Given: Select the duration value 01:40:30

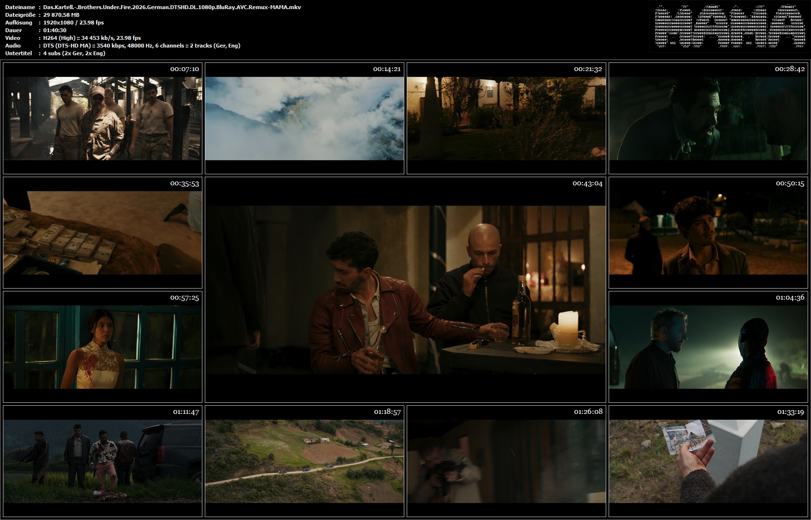Looking at the screenshot, I should (x=55, y=30).
